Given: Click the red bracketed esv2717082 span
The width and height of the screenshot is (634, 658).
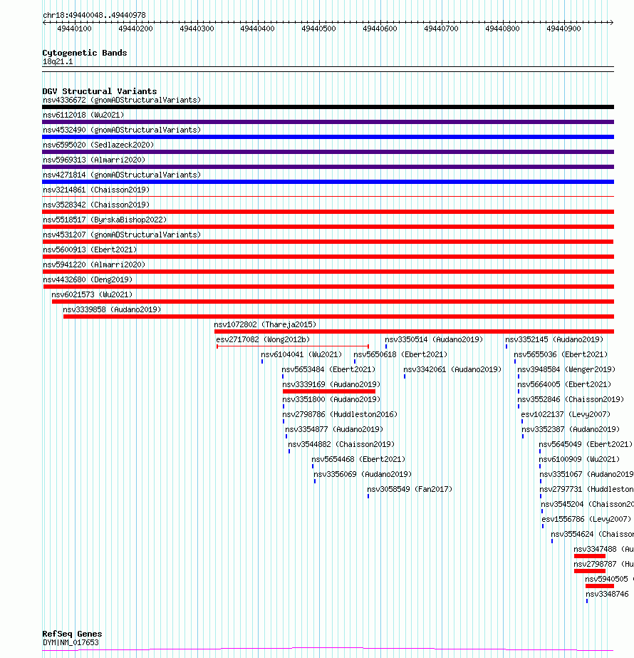Looking at the screenshot, I should coord(293,346).
